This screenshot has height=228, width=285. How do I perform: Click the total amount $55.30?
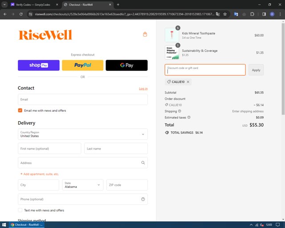pos(256,125)
